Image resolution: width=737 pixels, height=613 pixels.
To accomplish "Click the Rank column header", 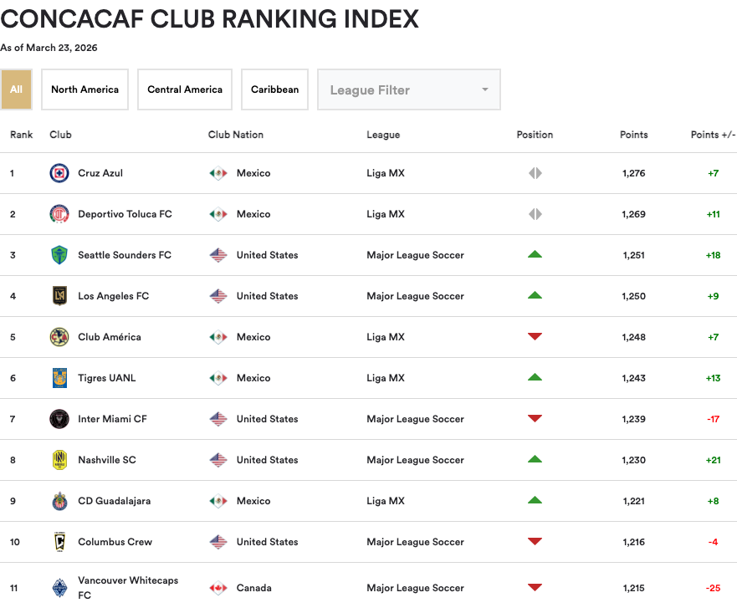I will click(22, 135).
